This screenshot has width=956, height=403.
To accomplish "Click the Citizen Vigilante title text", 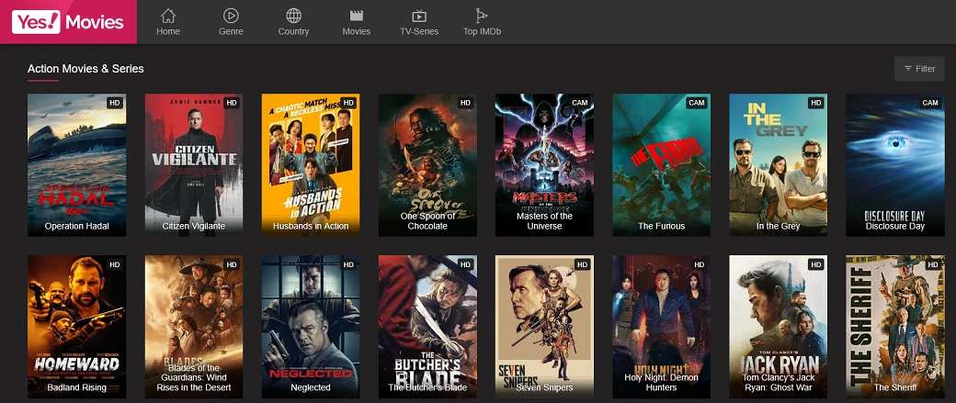I will pyautogui.click(x=194, y=226).
